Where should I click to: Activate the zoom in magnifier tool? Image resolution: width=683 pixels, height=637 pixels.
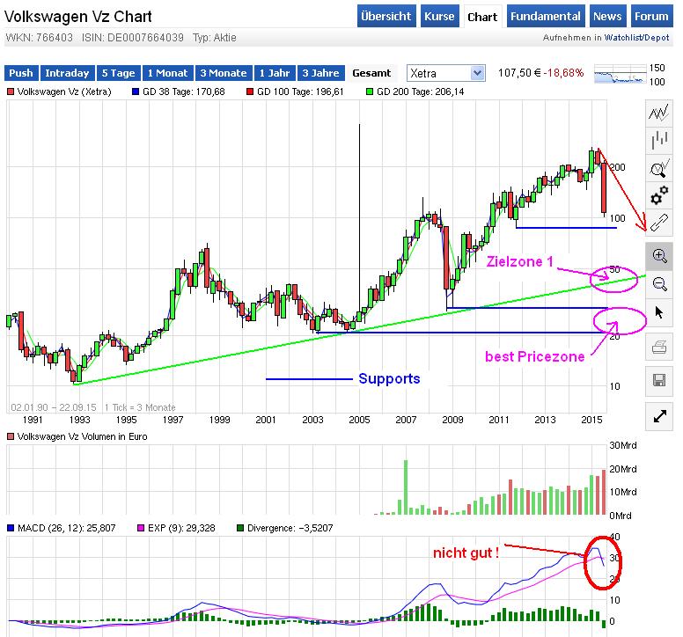659,256
